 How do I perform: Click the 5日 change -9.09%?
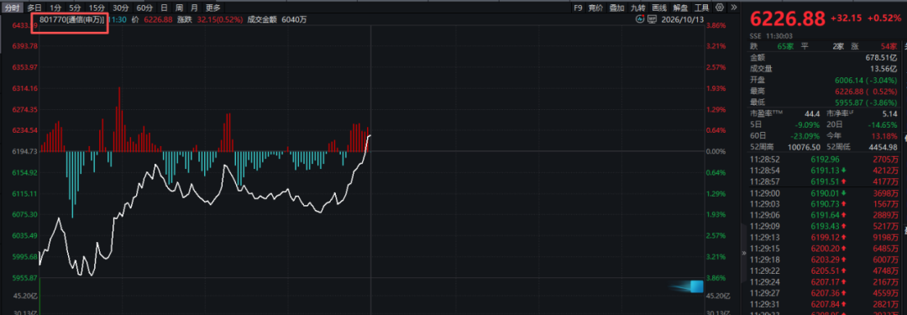(x=808, y=125)
